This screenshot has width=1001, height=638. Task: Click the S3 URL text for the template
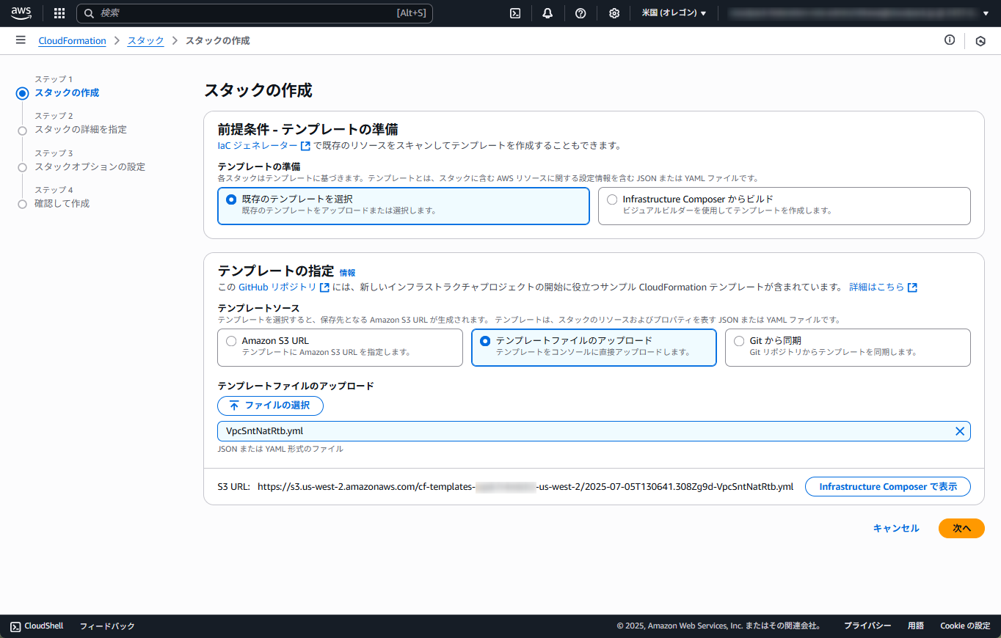click(525, 487)
